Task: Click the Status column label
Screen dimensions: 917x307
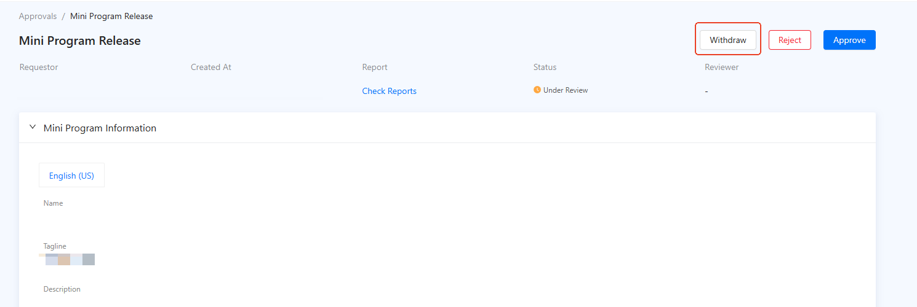Action: tap(545, 67)
